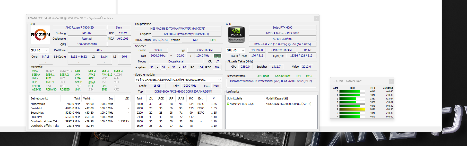Select Microsoft Windows 11 Professional build text

pyautogui.click(x=271, y=81)
